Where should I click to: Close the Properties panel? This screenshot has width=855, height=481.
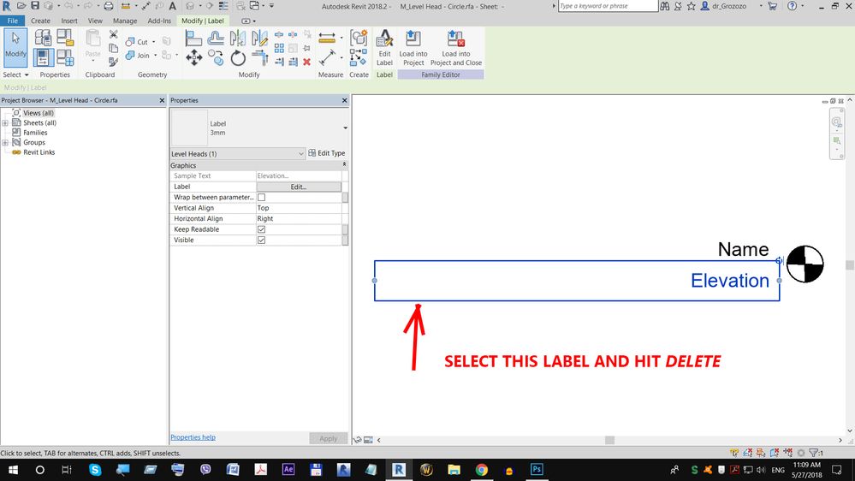click(x=344, y=100)
